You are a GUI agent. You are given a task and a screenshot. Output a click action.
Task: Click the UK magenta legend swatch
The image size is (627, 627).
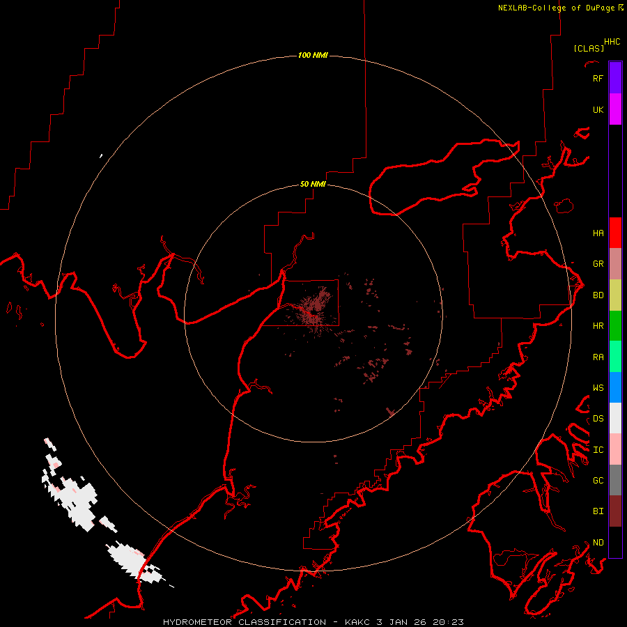tap(615, 109)
